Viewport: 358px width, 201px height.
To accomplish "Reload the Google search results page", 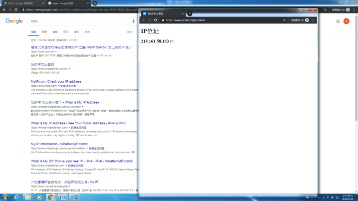I will pyautogui.click(x=16, y=9).
